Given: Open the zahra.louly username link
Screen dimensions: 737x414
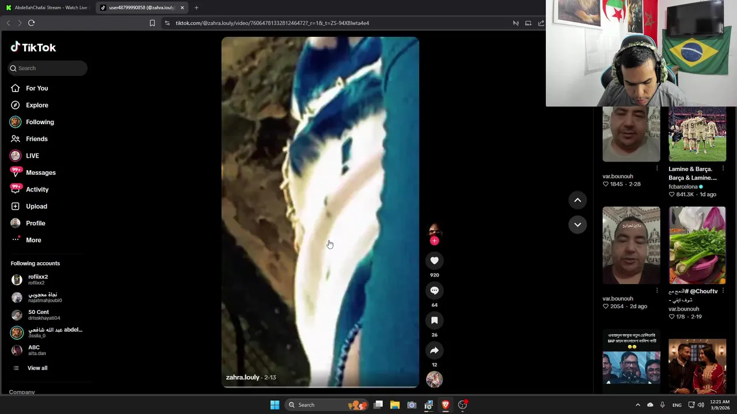Looking at the screenshot, I should (242, 377).
